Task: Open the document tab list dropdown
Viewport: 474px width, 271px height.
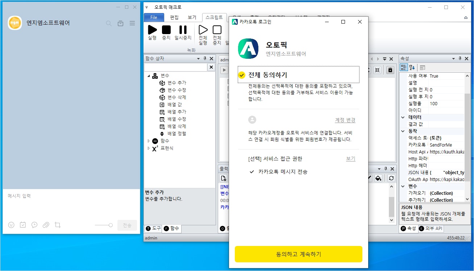Action: click(x=384, y=59)
